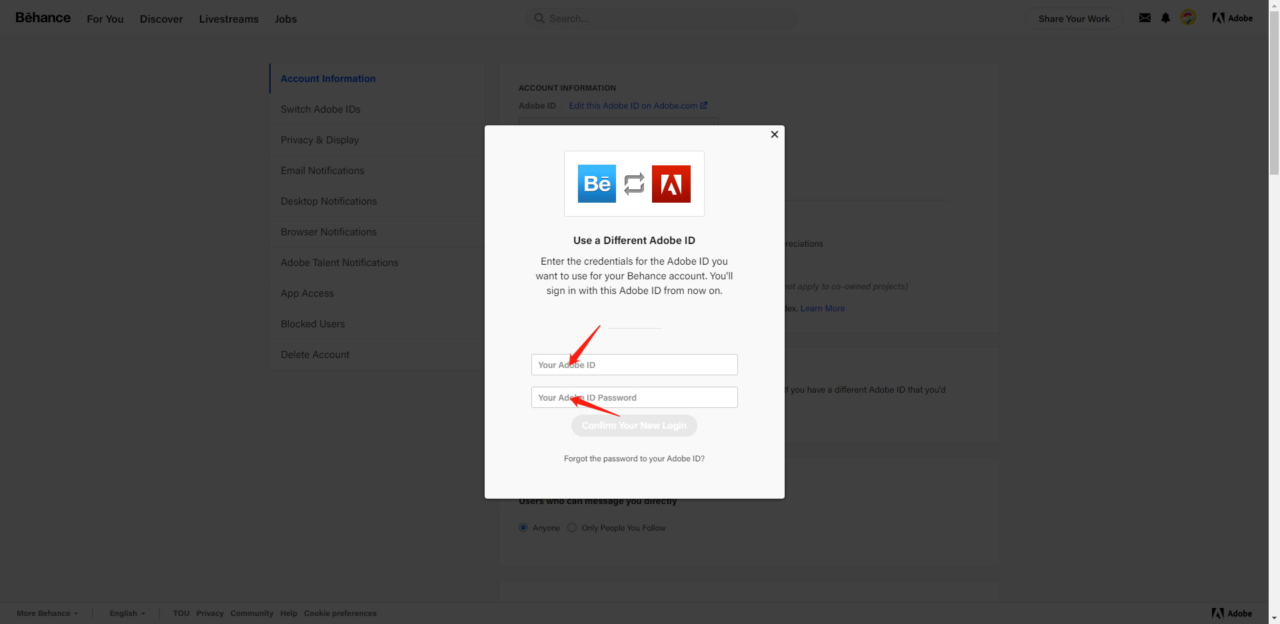
Task: Open Email Notifications settings
Action: (377, 171)
